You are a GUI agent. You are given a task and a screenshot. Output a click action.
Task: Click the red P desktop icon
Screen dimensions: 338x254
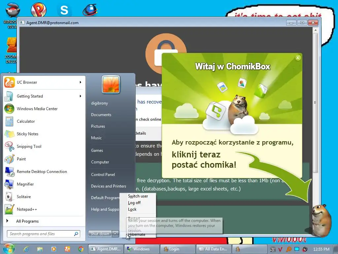pyautogui.click(x=39, y=10)
